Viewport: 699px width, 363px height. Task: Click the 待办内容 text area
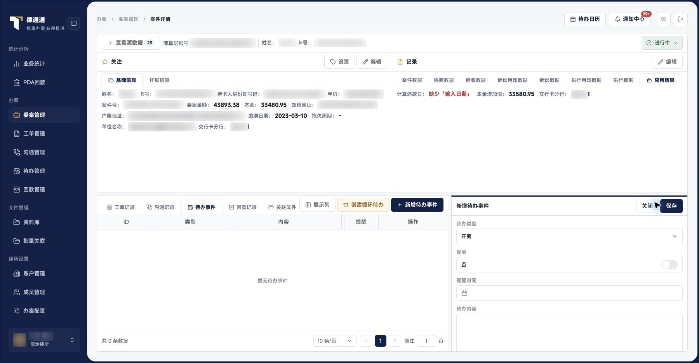[569, 333]
